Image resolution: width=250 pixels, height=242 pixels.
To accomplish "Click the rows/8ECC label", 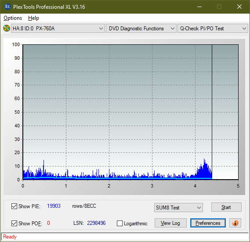I will [x=84, y=206].
